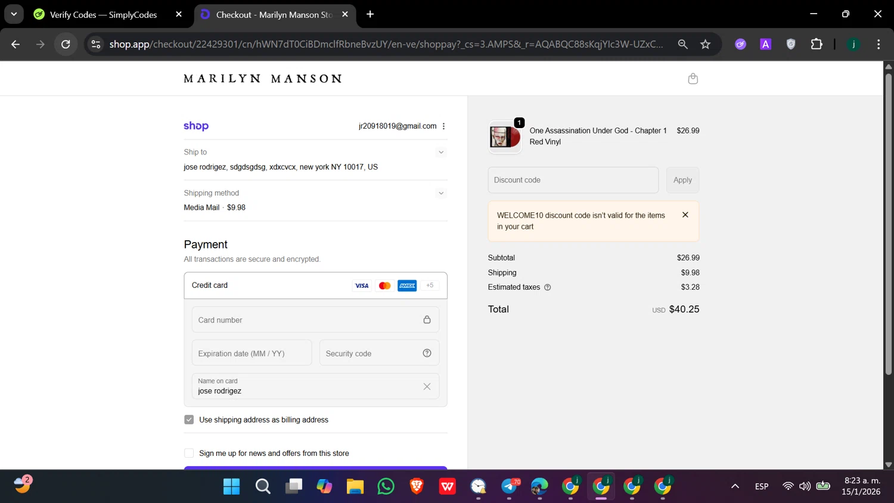Click the Name on card field

[315, 386]
